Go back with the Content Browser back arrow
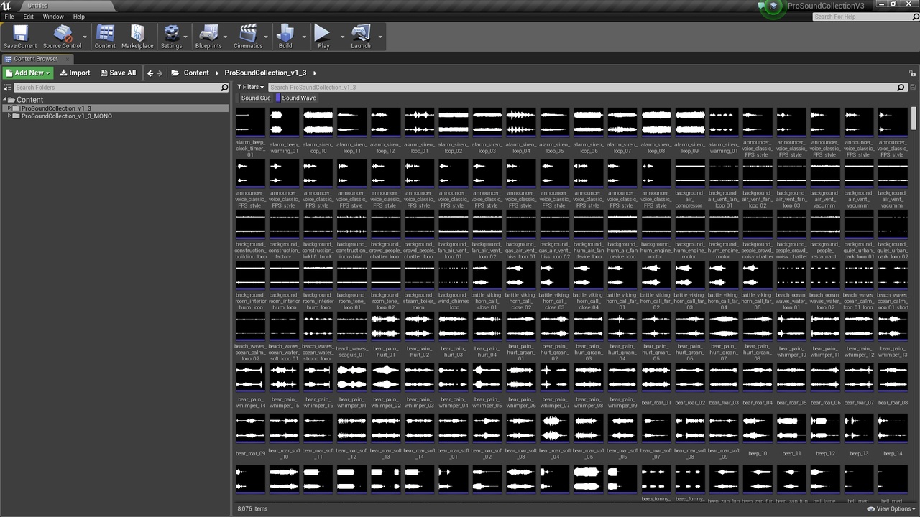The width and height of the screenshot is (920, 517). click(x=150, y=73)
